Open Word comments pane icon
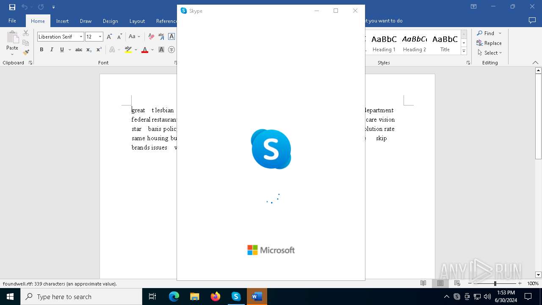 532,21
